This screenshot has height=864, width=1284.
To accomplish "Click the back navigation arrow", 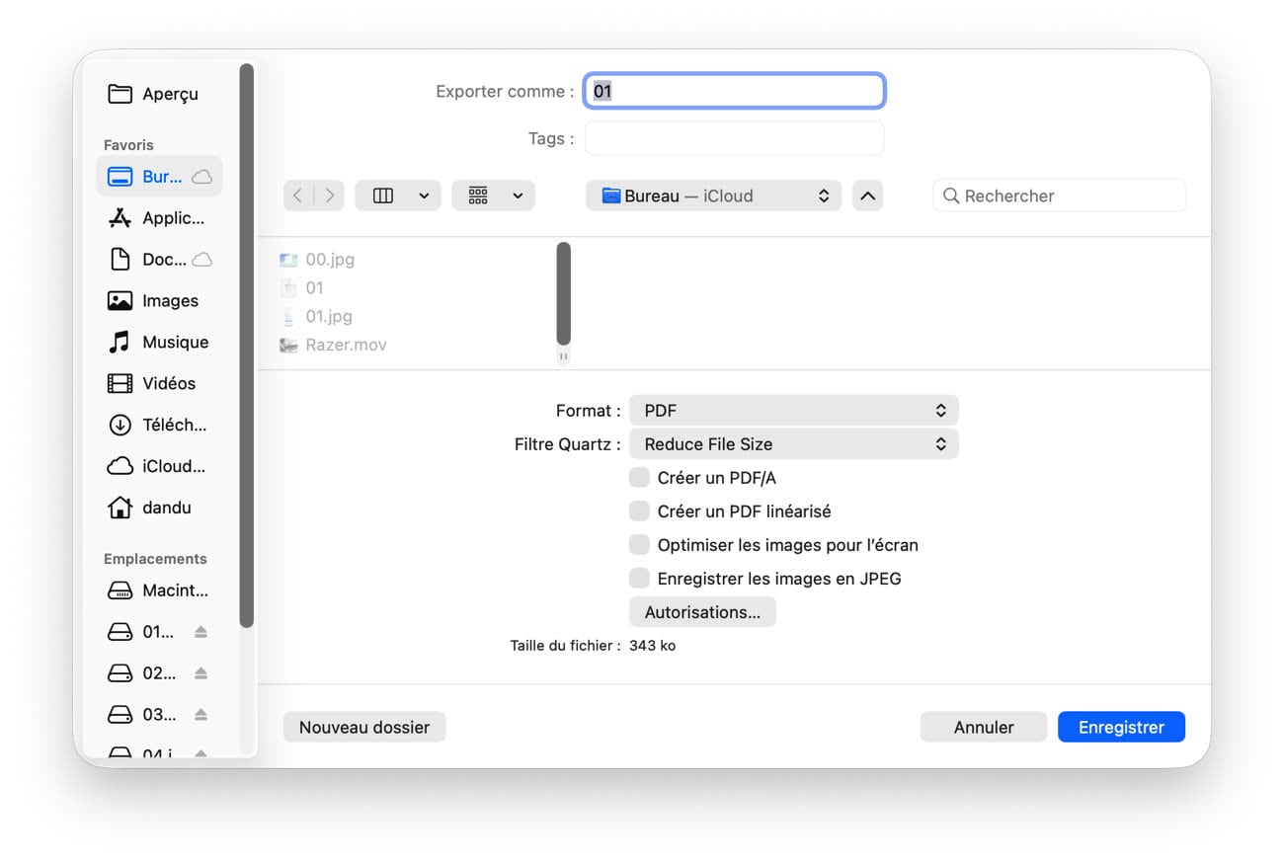I will point(298,196).
